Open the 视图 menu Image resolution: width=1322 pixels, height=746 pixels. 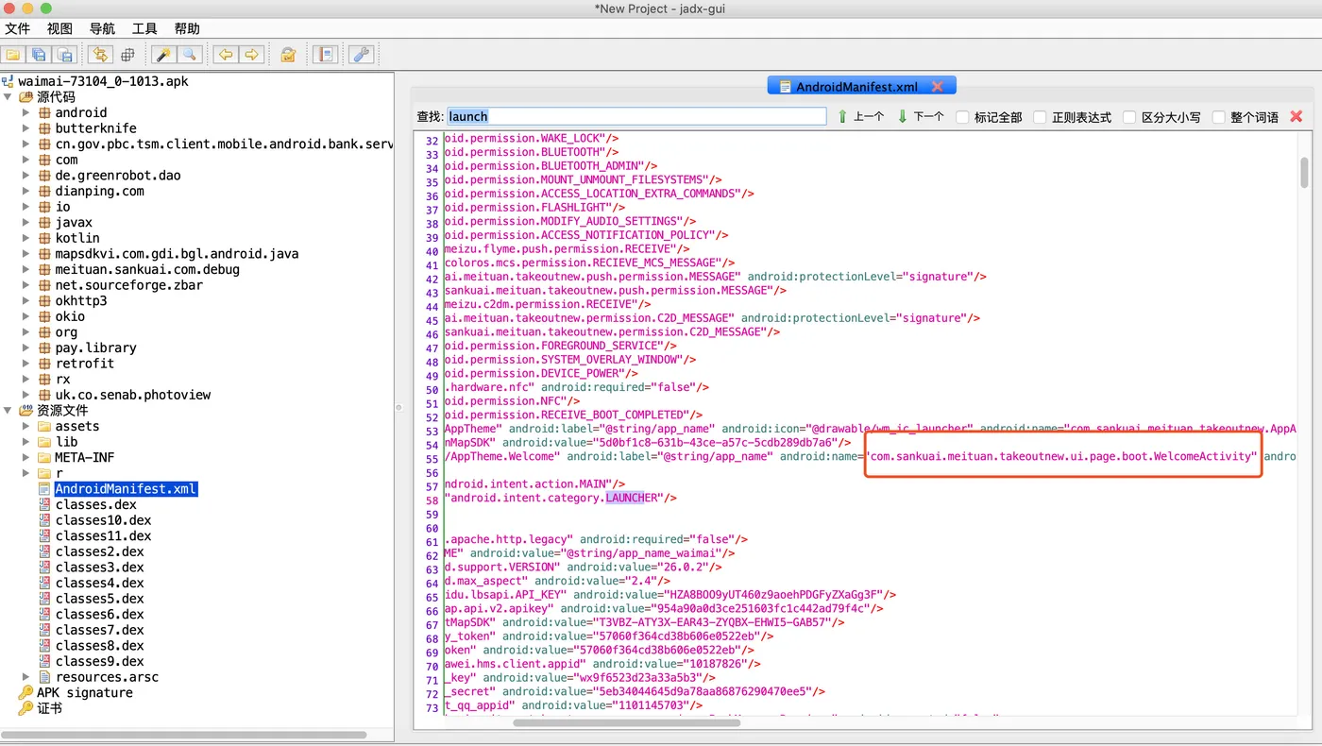click(x=59, y=28)
